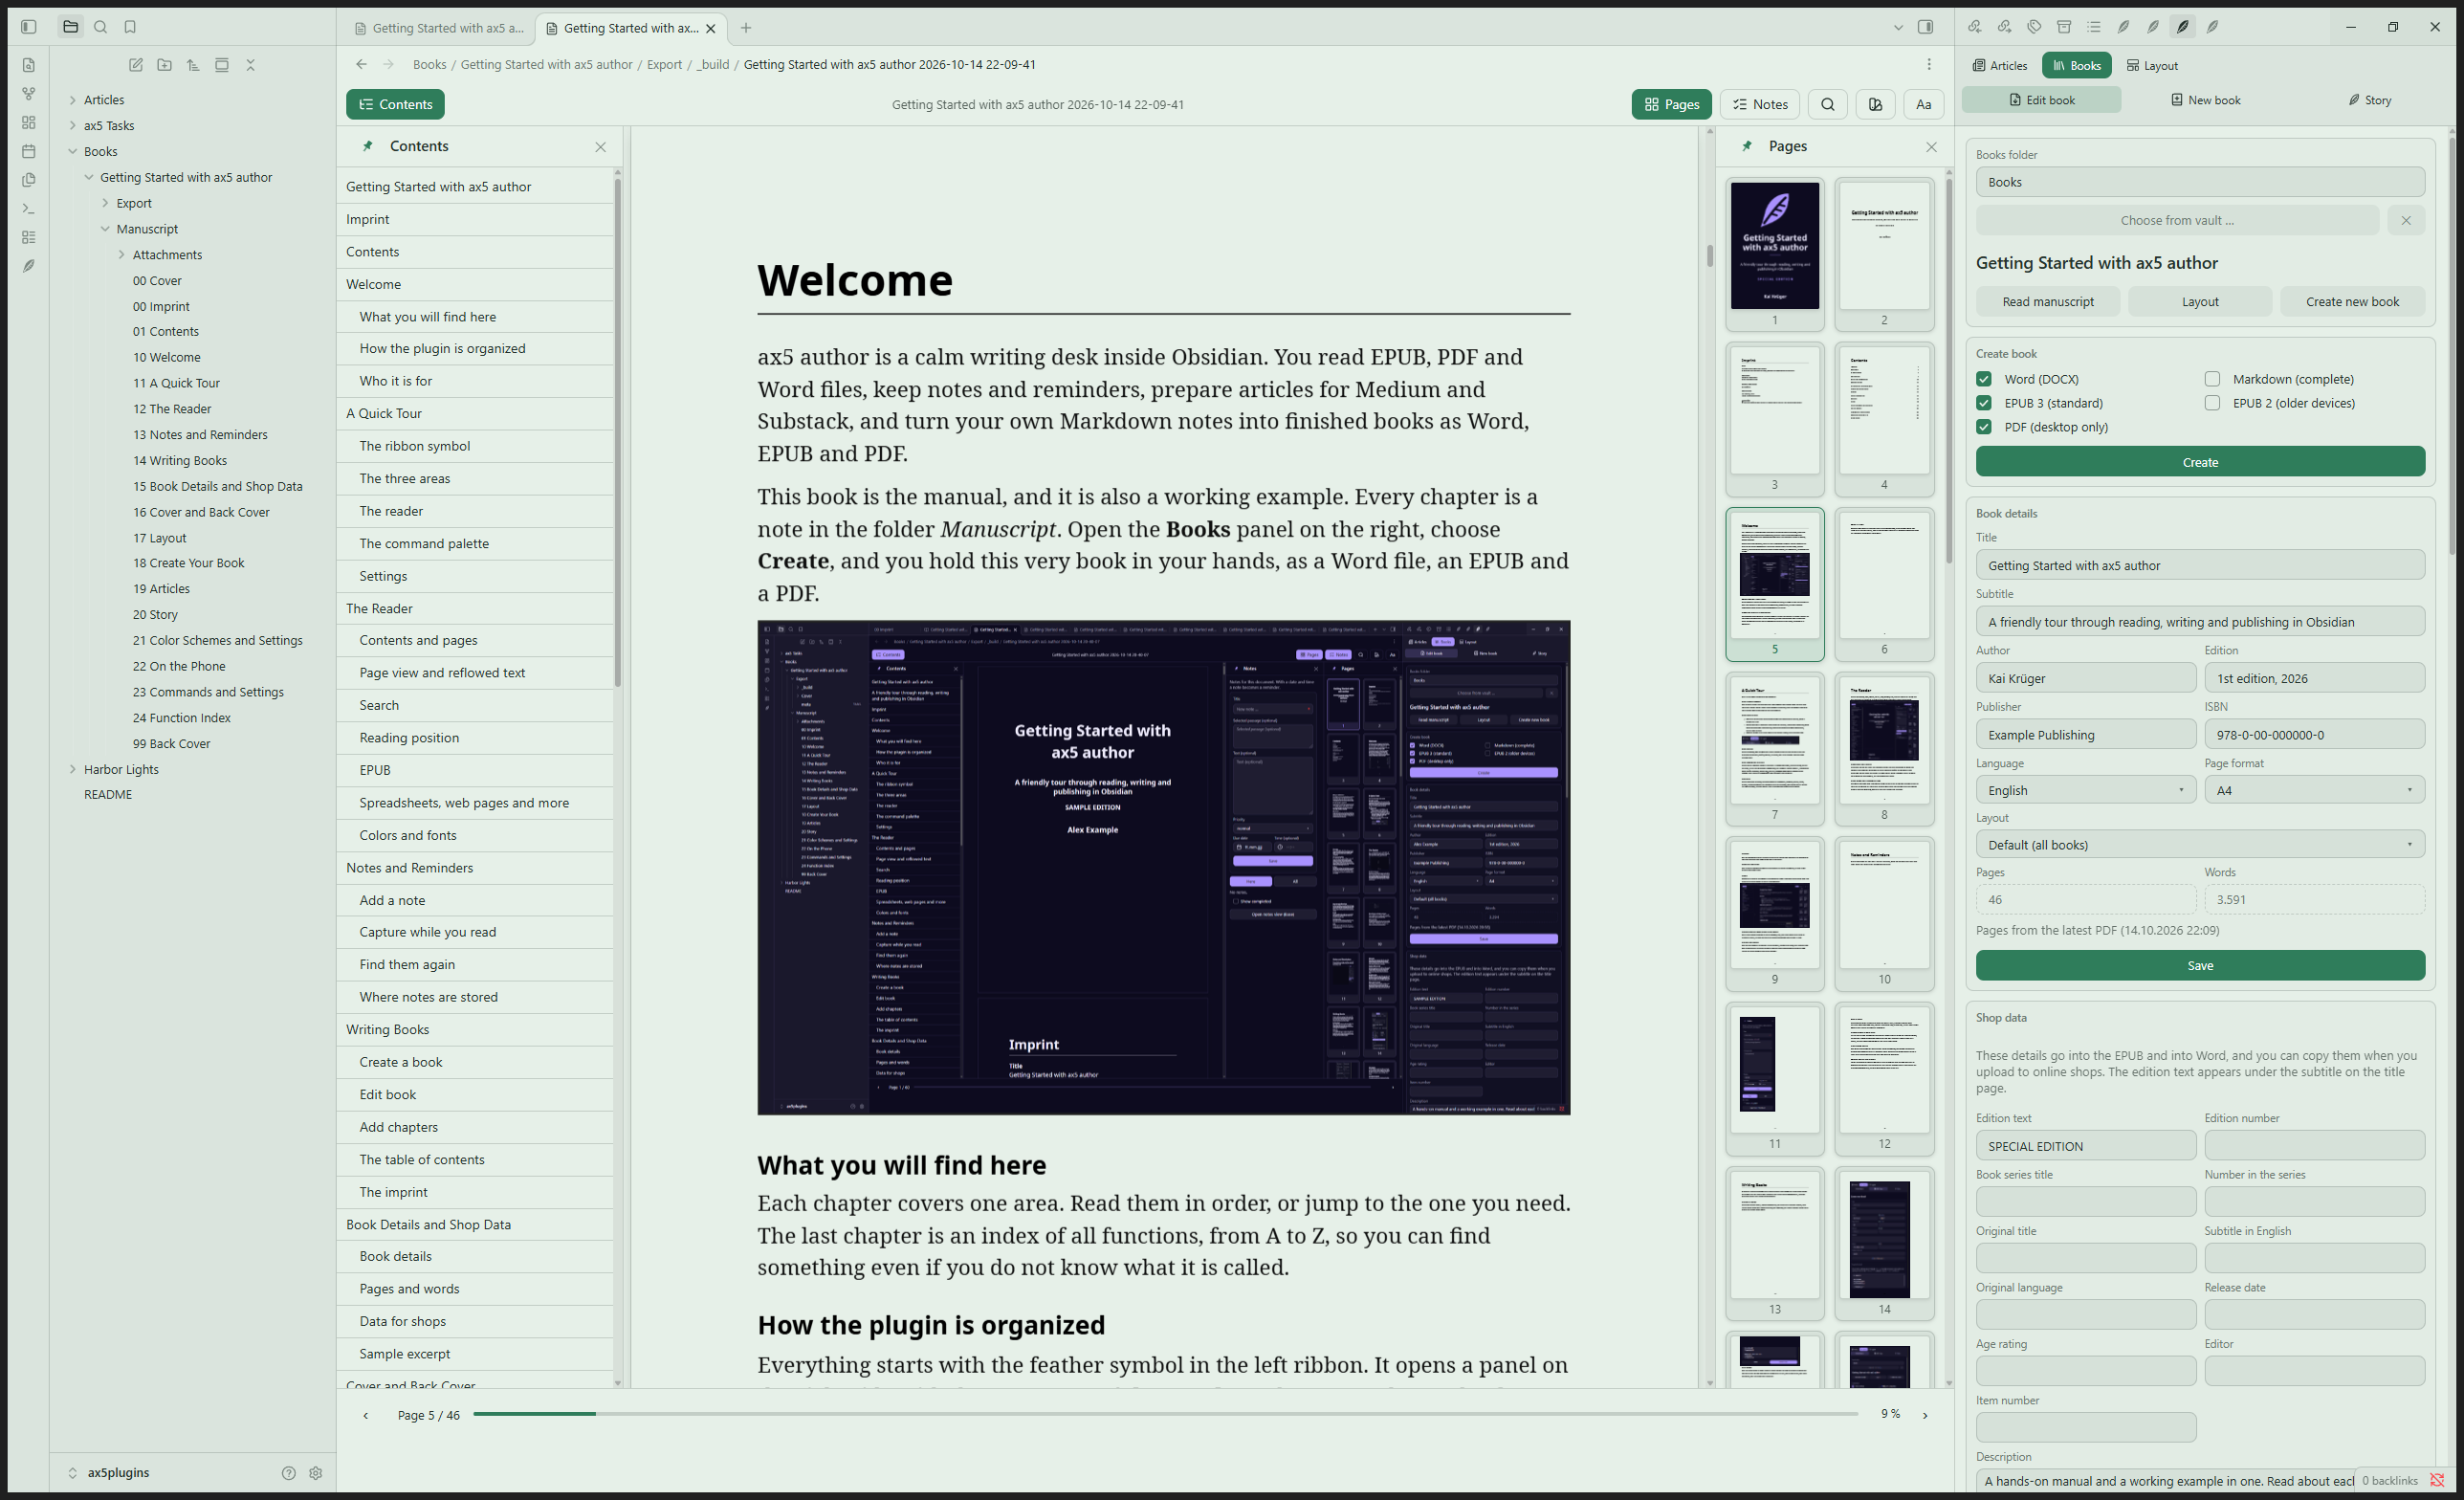
Task: Click the page progress slider bar
Action: [x=1165, y=1414]
